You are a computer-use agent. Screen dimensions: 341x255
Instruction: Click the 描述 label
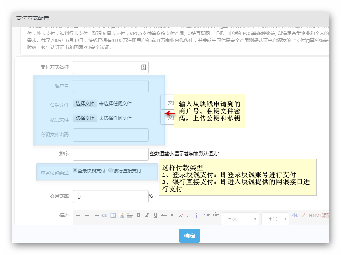(x=64, y=215)
